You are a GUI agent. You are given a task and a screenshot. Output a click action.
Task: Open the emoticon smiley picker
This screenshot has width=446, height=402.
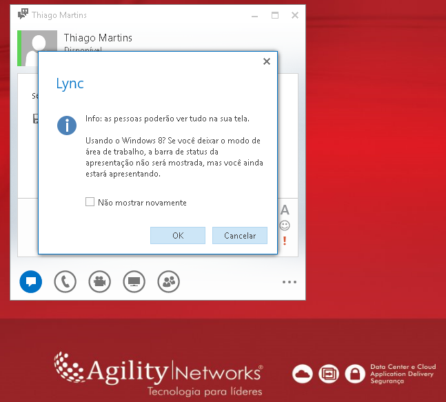tap(285, 225)
